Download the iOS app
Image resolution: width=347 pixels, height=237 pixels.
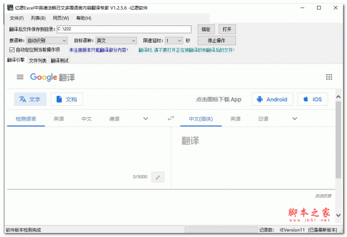312,99
